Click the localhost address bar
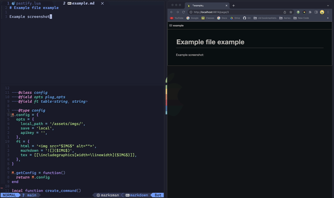Image resolution: width=334 pixels, height=198 pixels. click(234, 12)
